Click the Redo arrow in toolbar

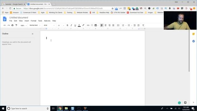click(x=9, y=25)
